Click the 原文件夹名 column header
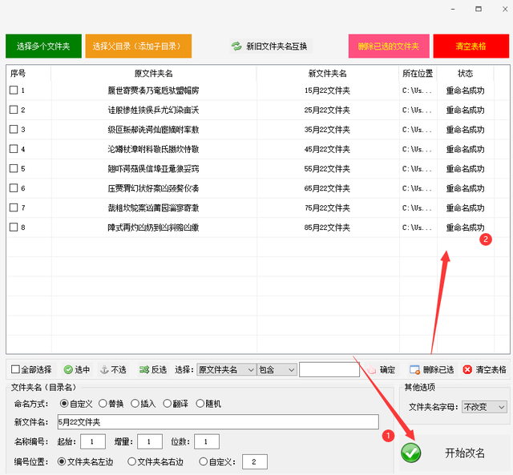 [x=153, y=74]
